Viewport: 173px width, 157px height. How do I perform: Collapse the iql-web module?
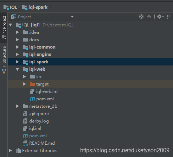point(18,69)
